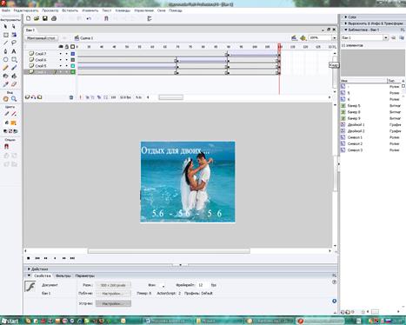Viewport: 406px width, 325px height.
Task: Click the Монтажный стол timeline button
Action: pos(41,38)
